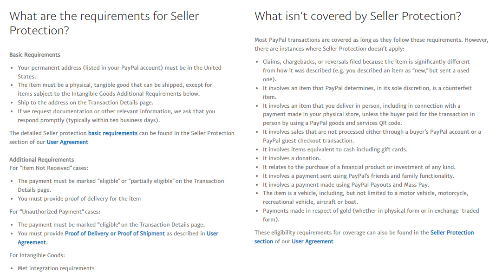Click 'Ship to the address on the Transaction Details' bullet
The image size is (496, 273).
coord(85,103)
